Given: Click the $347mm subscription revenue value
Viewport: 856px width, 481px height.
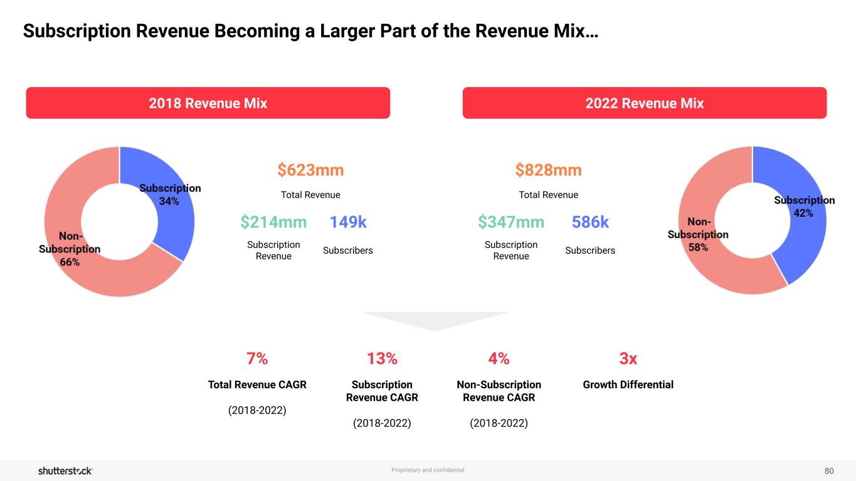Looking at the screenshot, I should pos(510,222).
